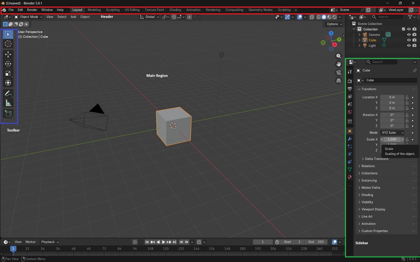Uncheck the Collection exclusion checkbox

(403, 29)
